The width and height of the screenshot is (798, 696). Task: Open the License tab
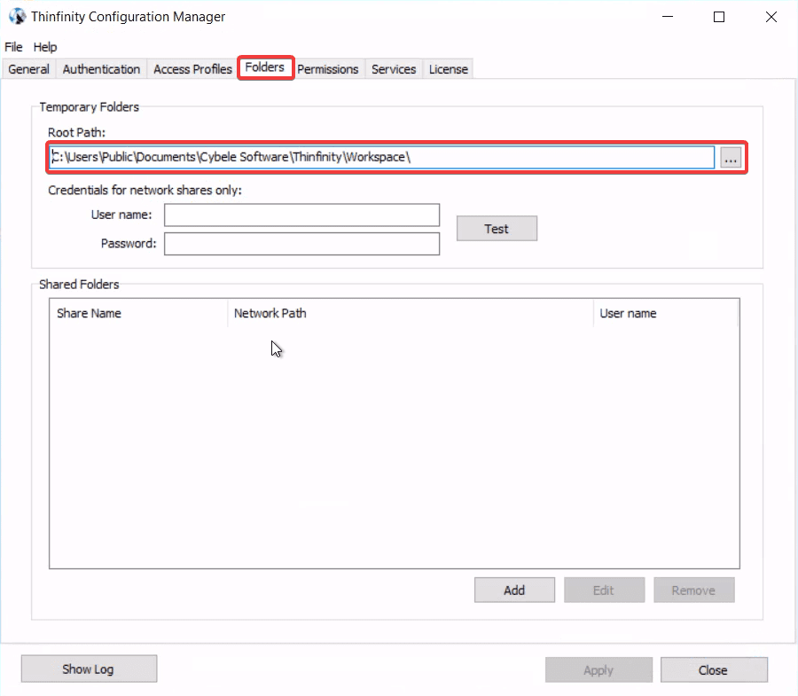click(448, 68)
